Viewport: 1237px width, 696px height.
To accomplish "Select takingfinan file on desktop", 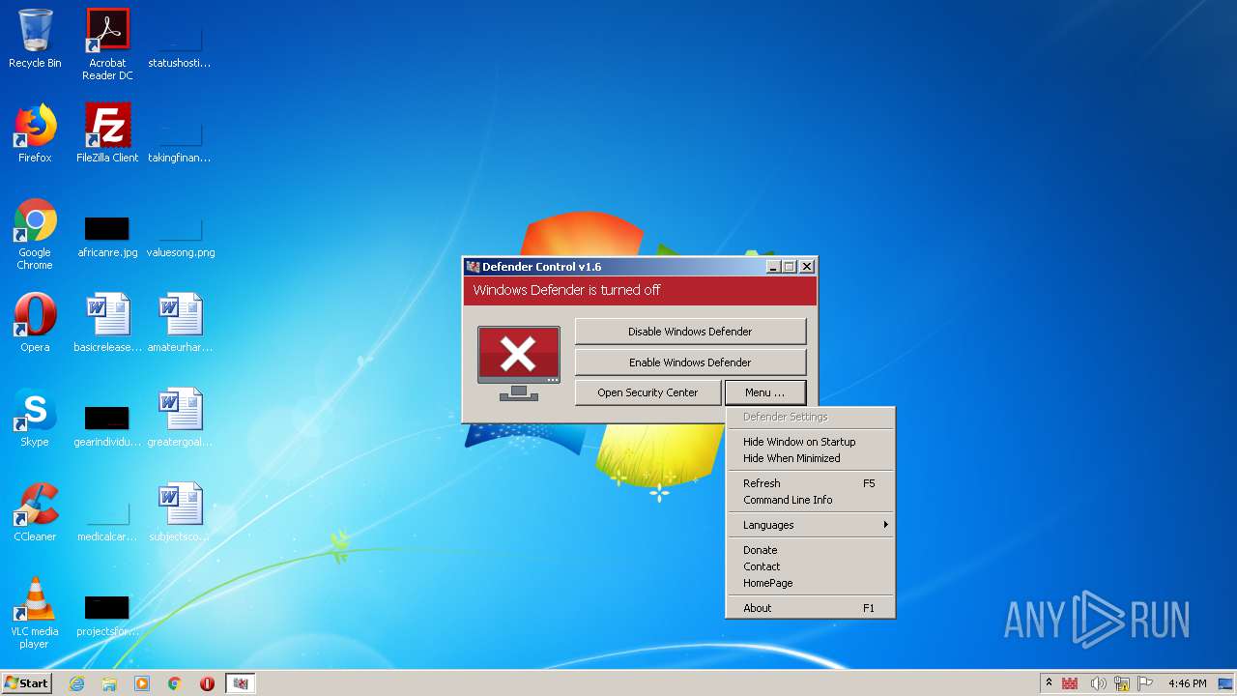I will [x=180, y=143].
